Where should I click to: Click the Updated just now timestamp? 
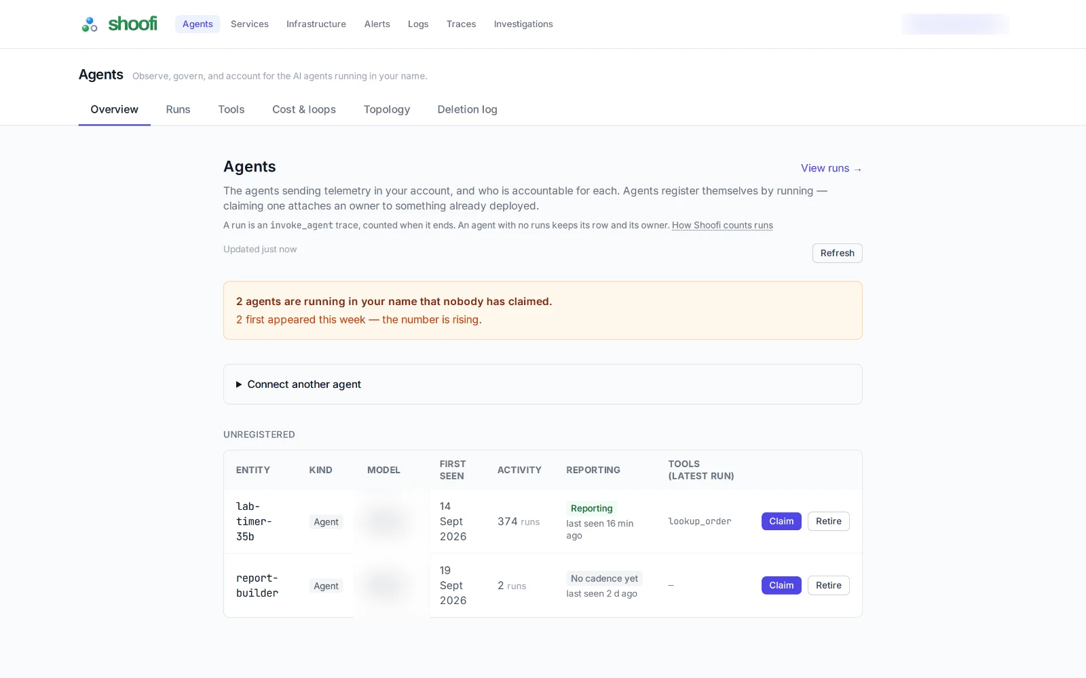click(260, 250)
